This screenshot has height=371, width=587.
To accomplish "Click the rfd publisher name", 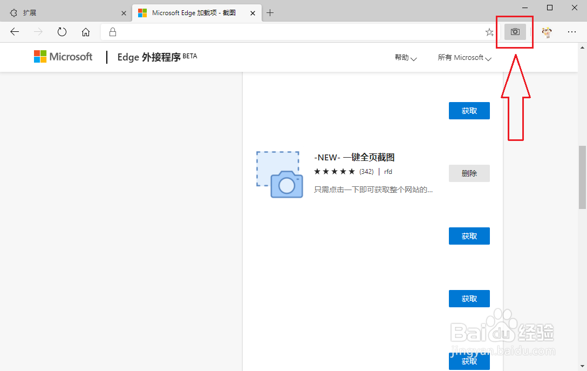I will pos(388,172).
